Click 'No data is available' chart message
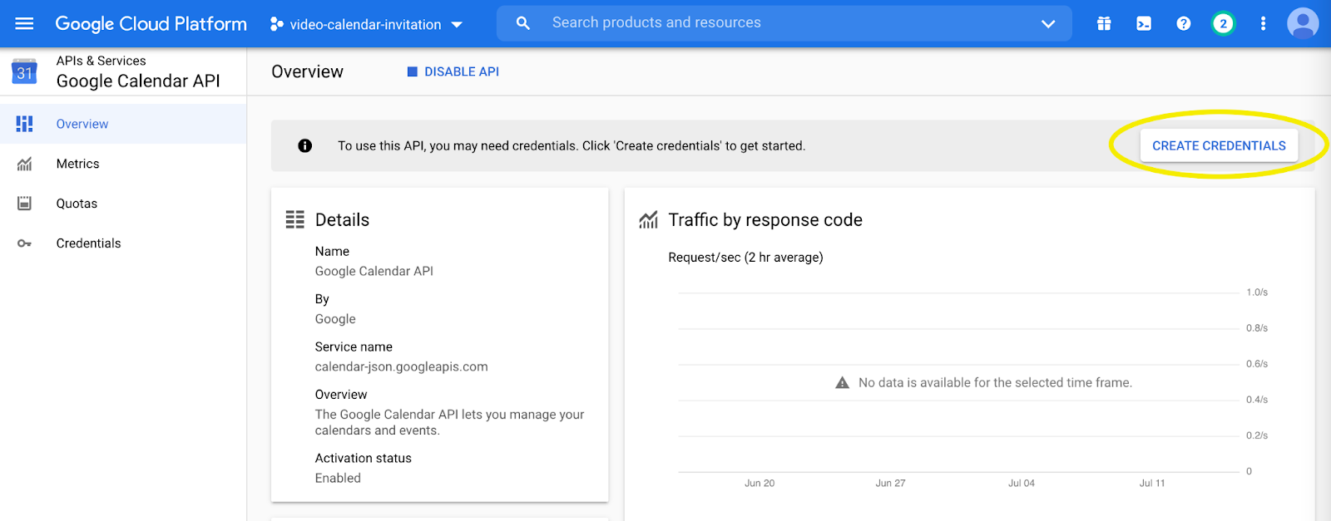This screenshot has width=1331, height=521. click(995, 383)
